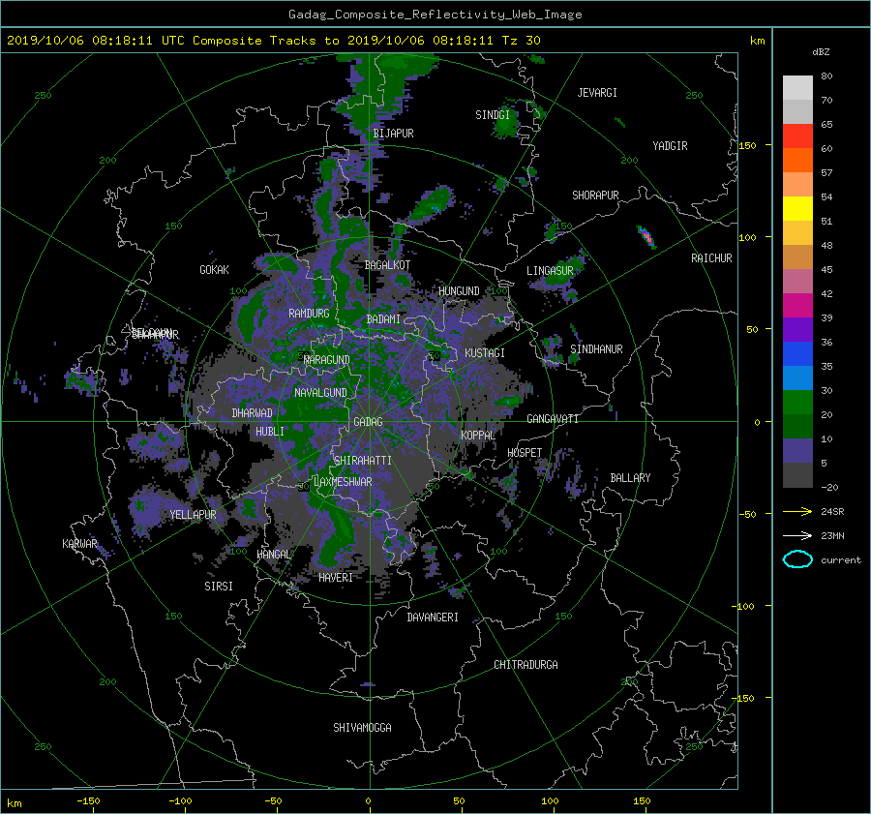This screenshot has width=871, height=814.
Task: Click the LINGASUR town label
Action: [x=550, y=271]
